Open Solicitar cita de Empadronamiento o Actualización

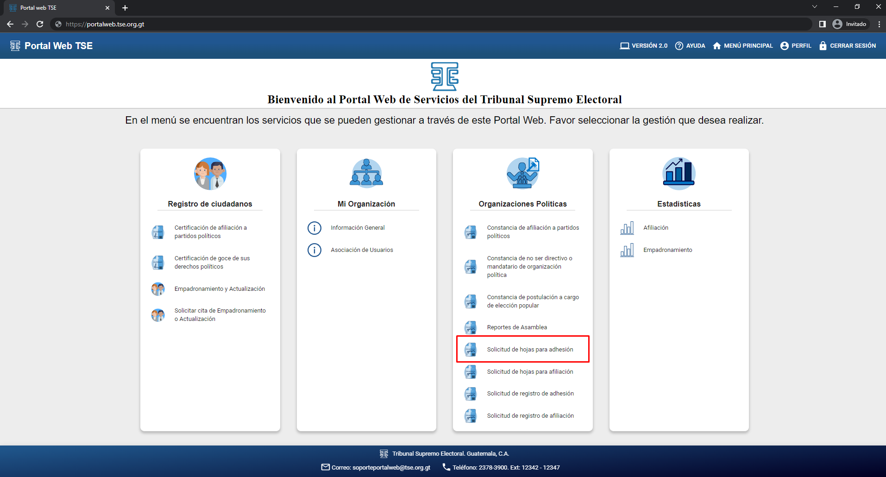(x=220, y=315)
